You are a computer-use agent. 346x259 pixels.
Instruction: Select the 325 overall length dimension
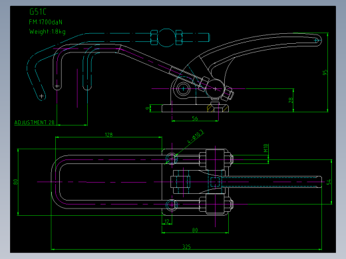pyautogui.click(x=186, y=246)
